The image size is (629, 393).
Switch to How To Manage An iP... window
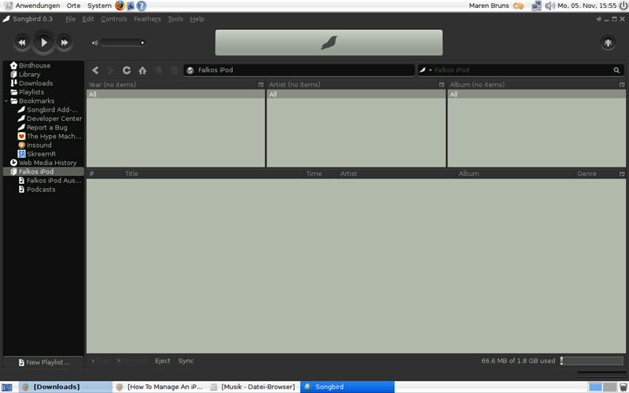(160, 387)
